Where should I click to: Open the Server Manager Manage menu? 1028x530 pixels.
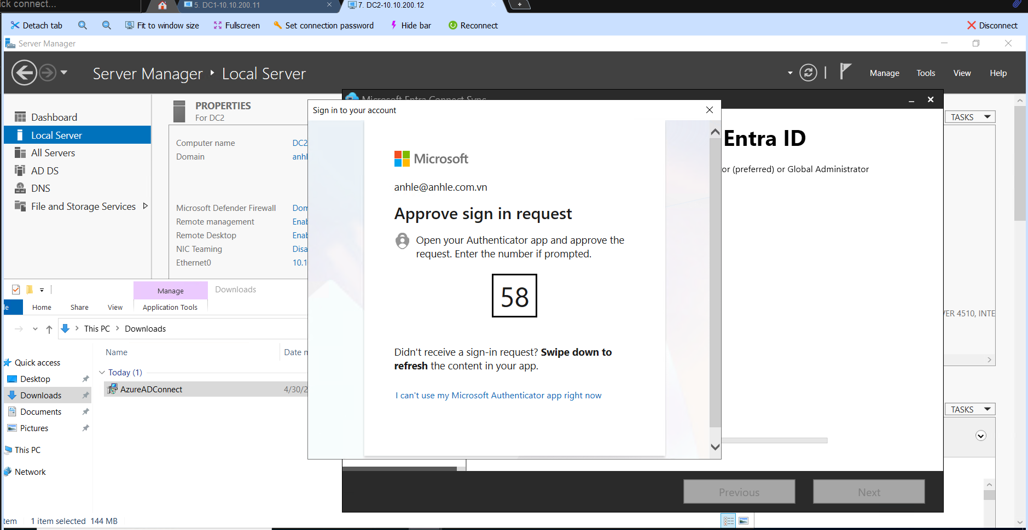(884, 73)
